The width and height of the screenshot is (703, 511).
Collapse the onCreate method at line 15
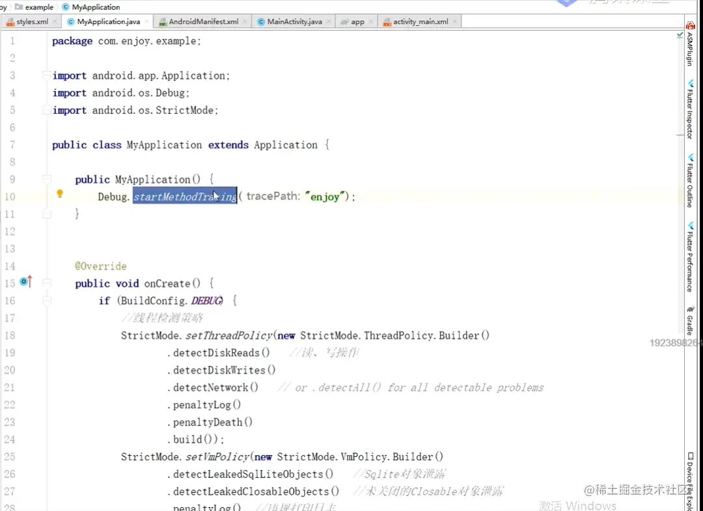click(x=47, y=283)
